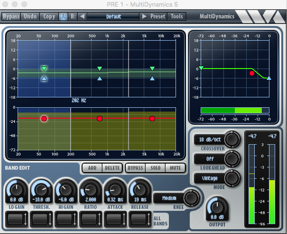The height and width of the screenshot is (234, 287).
Task: Click the all-bands slider under RELEASE
Action: pyautogui.click(x=140, y=219)
